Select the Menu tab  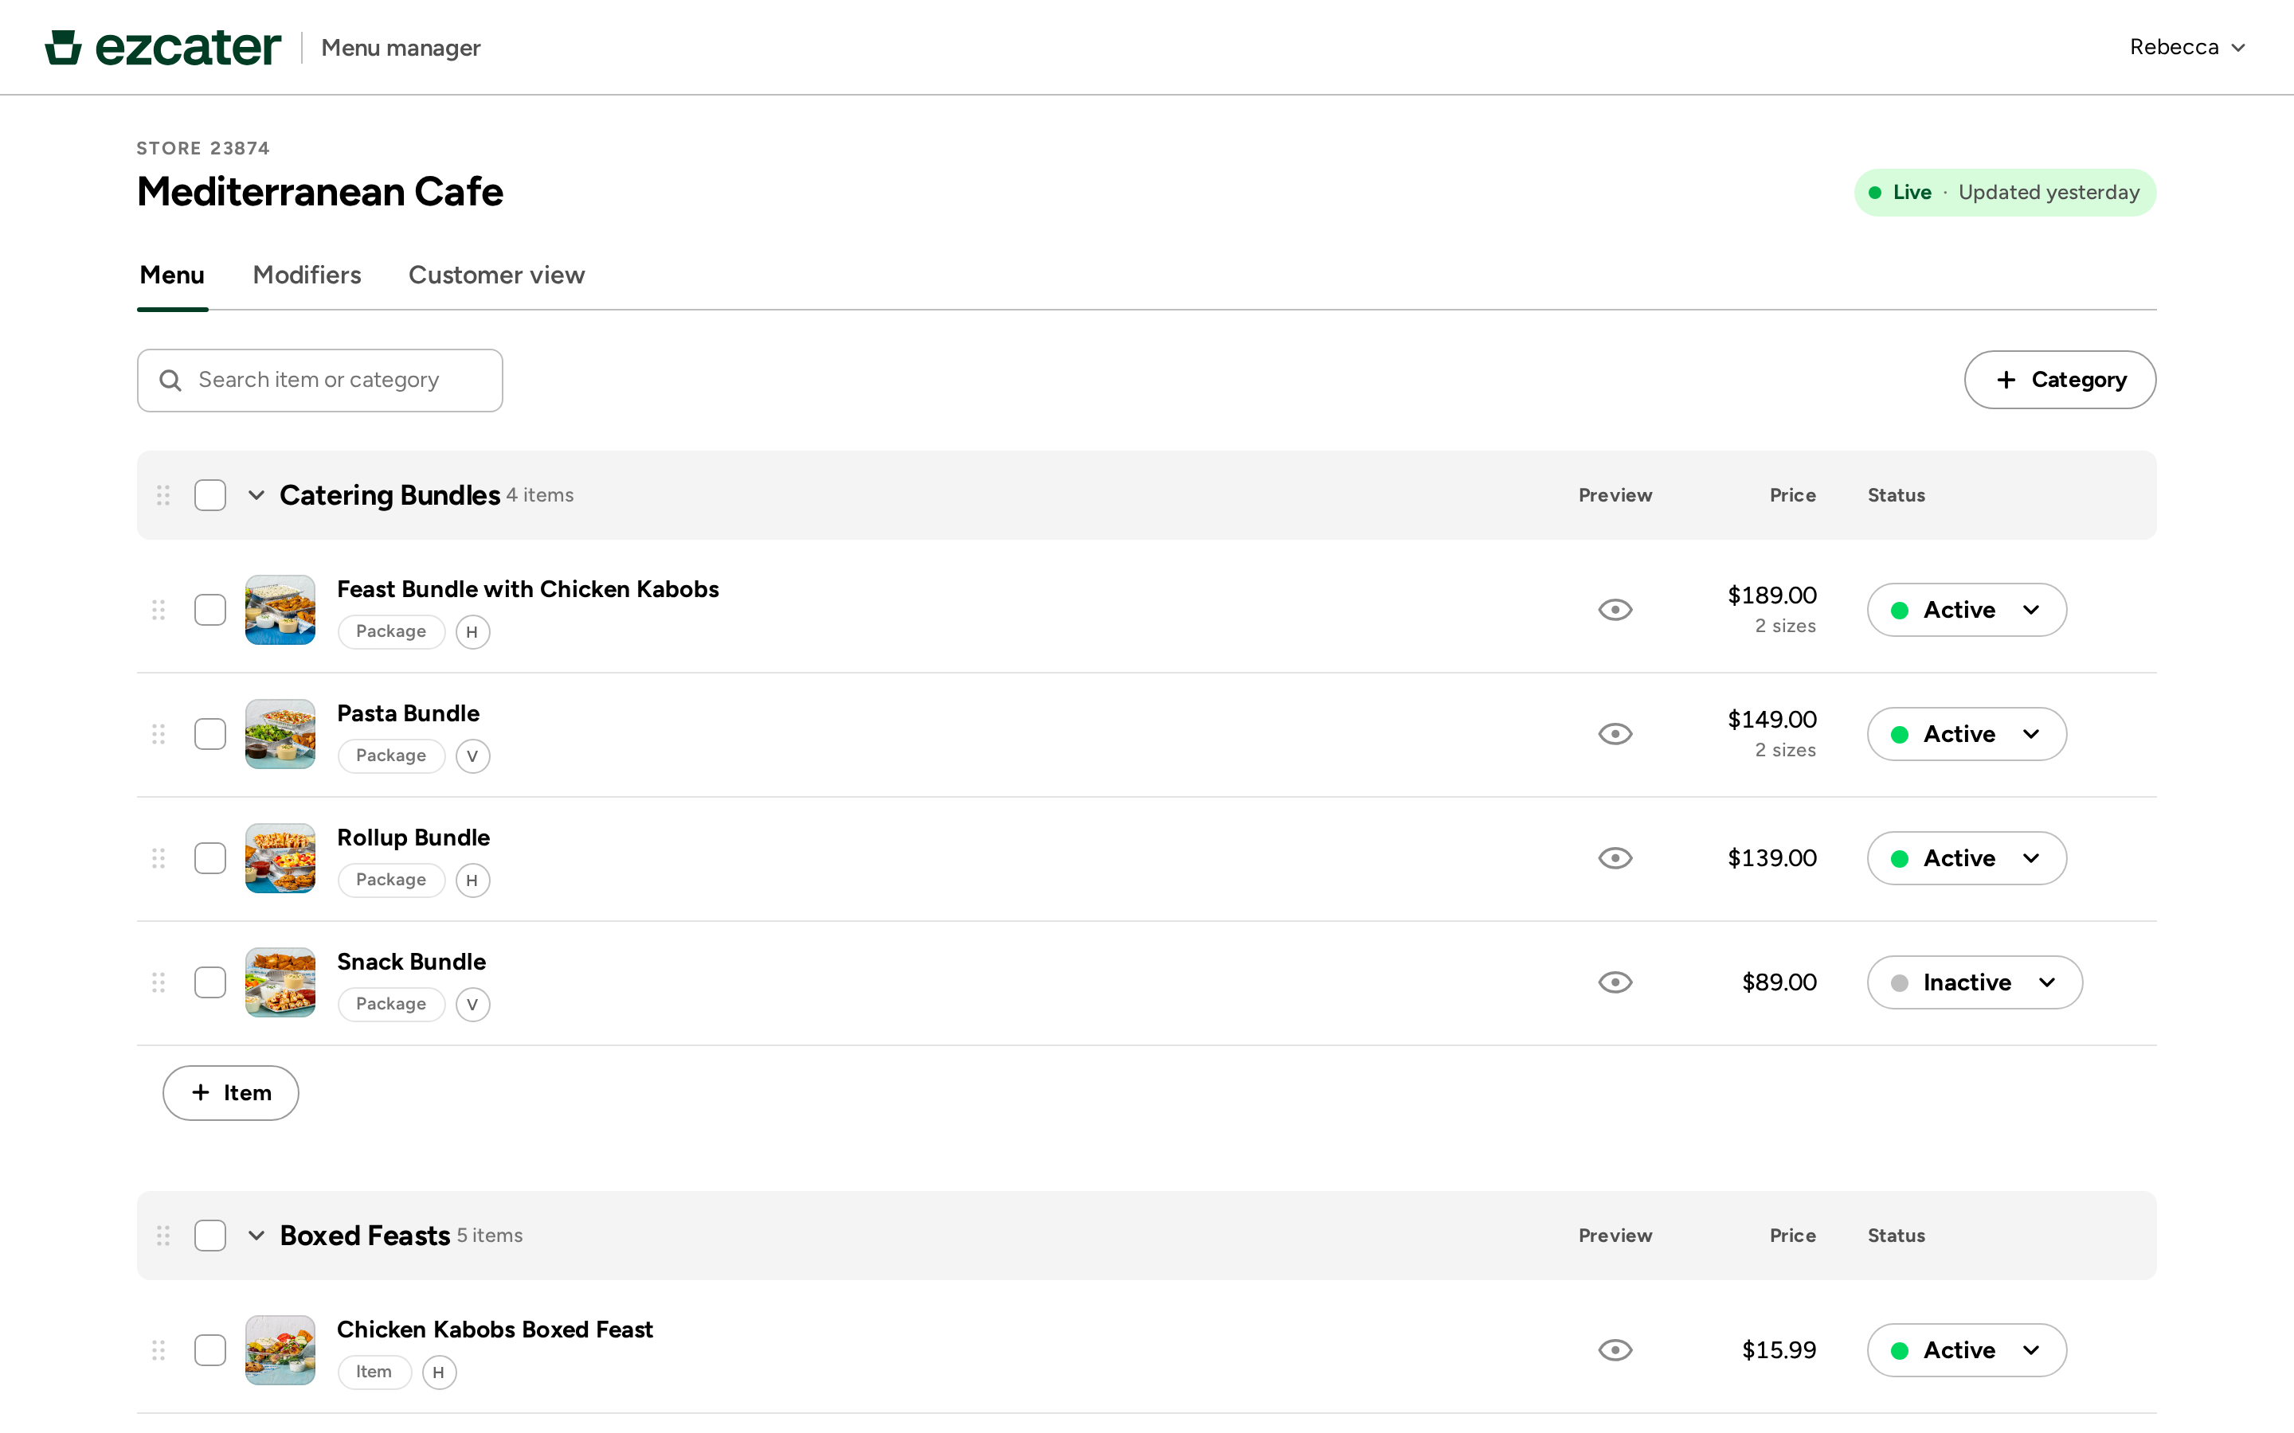(171, 275)
